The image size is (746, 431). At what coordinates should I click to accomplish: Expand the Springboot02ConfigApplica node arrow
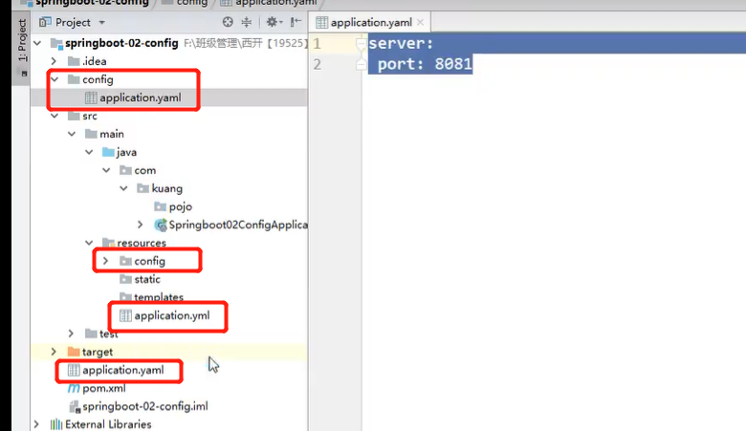coord(141,225)
